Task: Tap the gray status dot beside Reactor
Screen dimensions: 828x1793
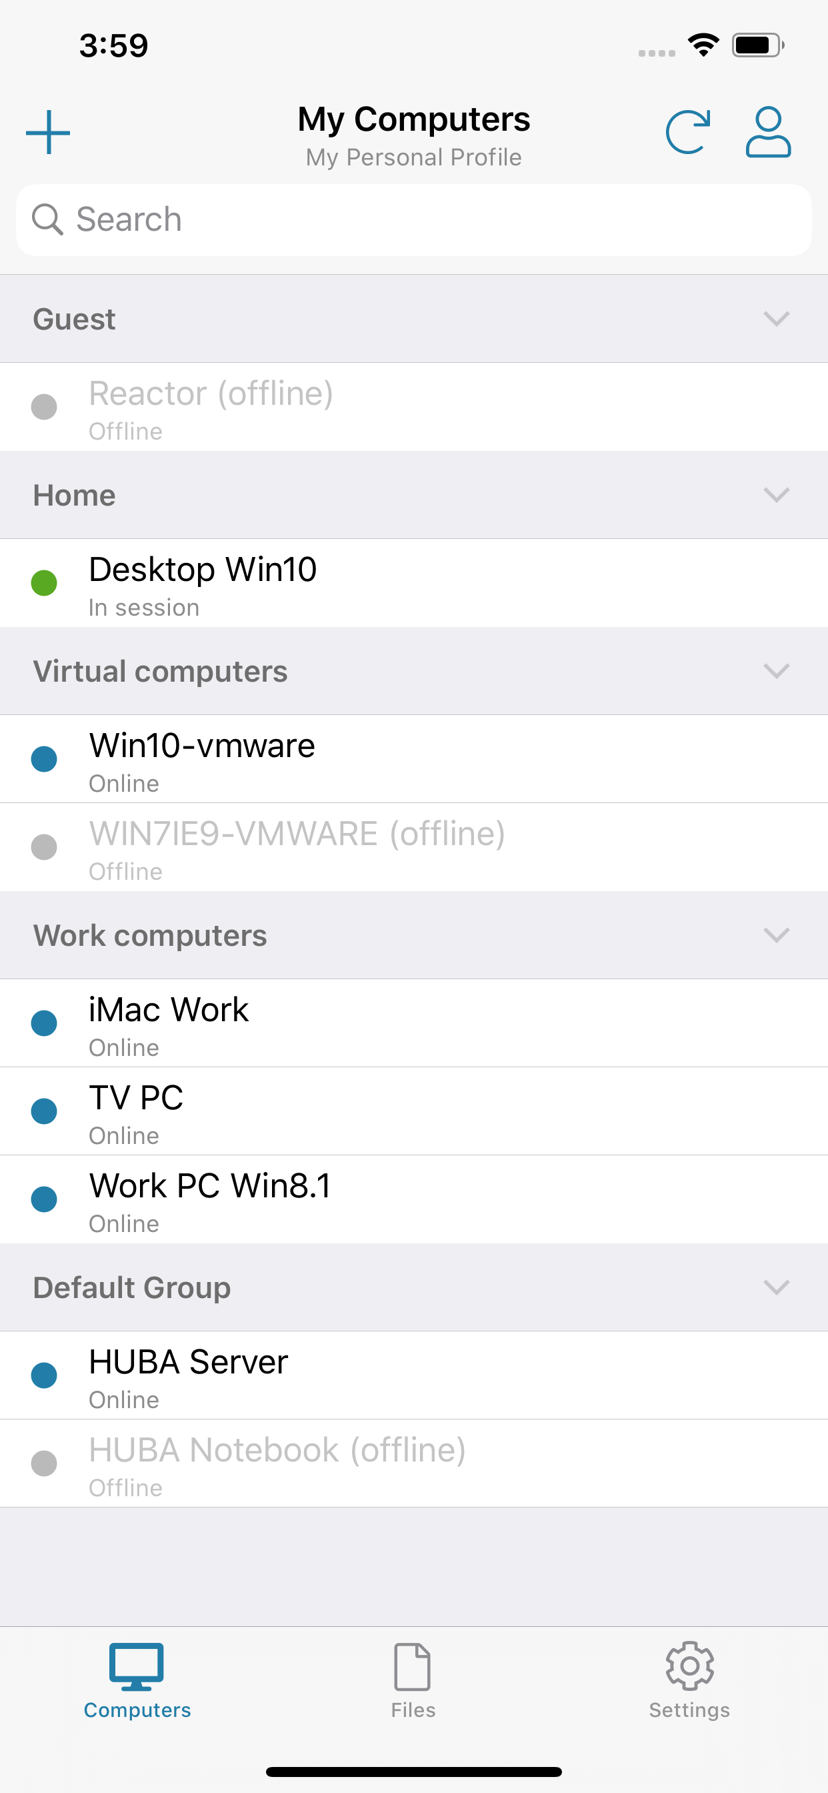Action: pyautogui.click(x=44, y=407)
